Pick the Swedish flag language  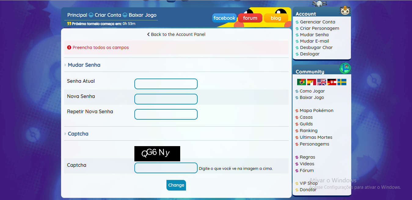(x=342, y=82)
